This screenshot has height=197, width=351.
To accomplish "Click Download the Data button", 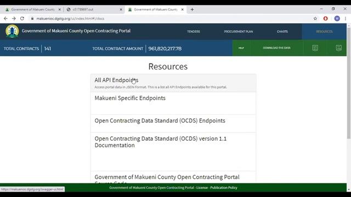I will 276,48.
